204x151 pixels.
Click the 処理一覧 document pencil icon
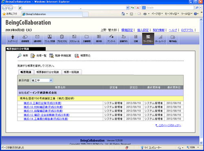(33, 56)
